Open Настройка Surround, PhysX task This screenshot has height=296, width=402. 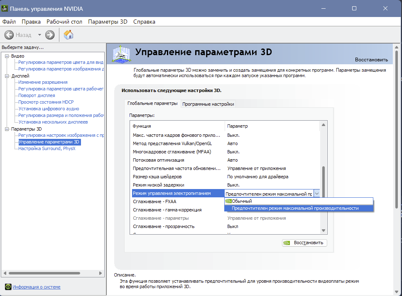coord(47,149)
